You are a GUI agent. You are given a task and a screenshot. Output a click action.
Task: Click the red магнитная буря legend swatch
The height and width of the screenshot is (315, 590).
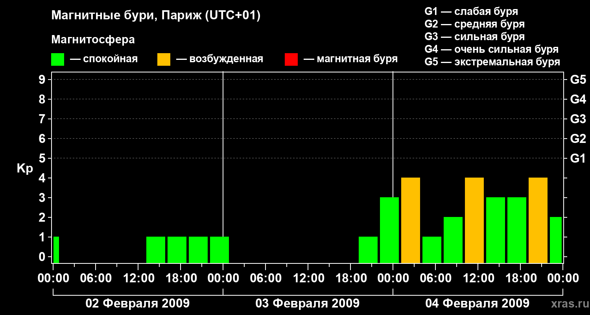291,59
